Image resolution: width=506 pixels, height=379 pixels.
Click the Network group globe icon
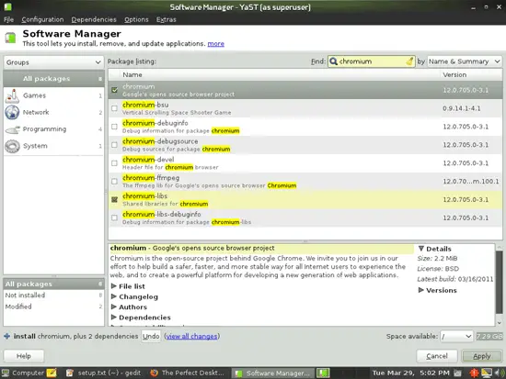coord(12,112)
